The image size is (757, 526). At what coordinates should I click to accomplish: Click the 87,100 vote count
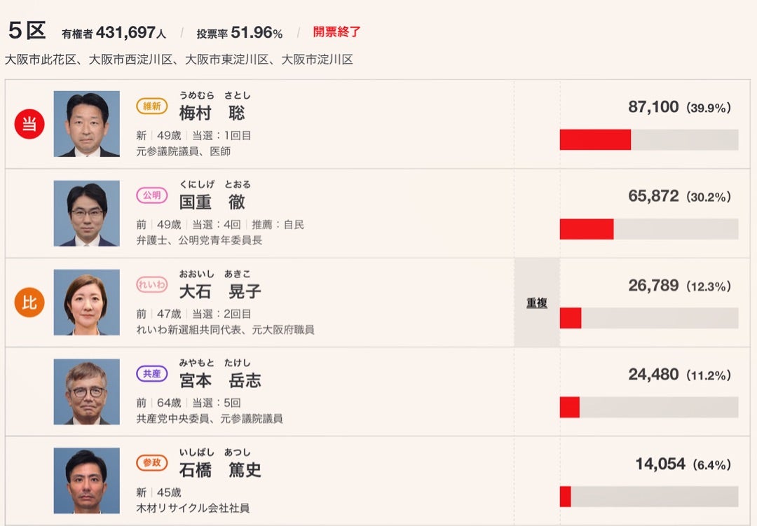click(653, 107)
